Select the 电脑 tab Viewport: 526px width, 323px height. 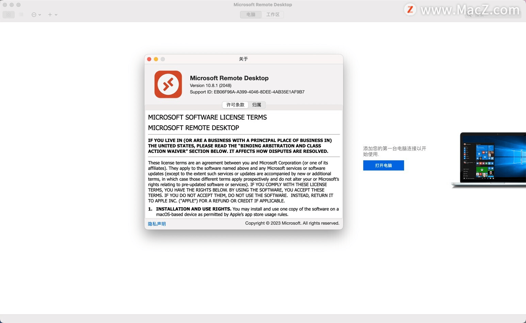click(251, 14)
